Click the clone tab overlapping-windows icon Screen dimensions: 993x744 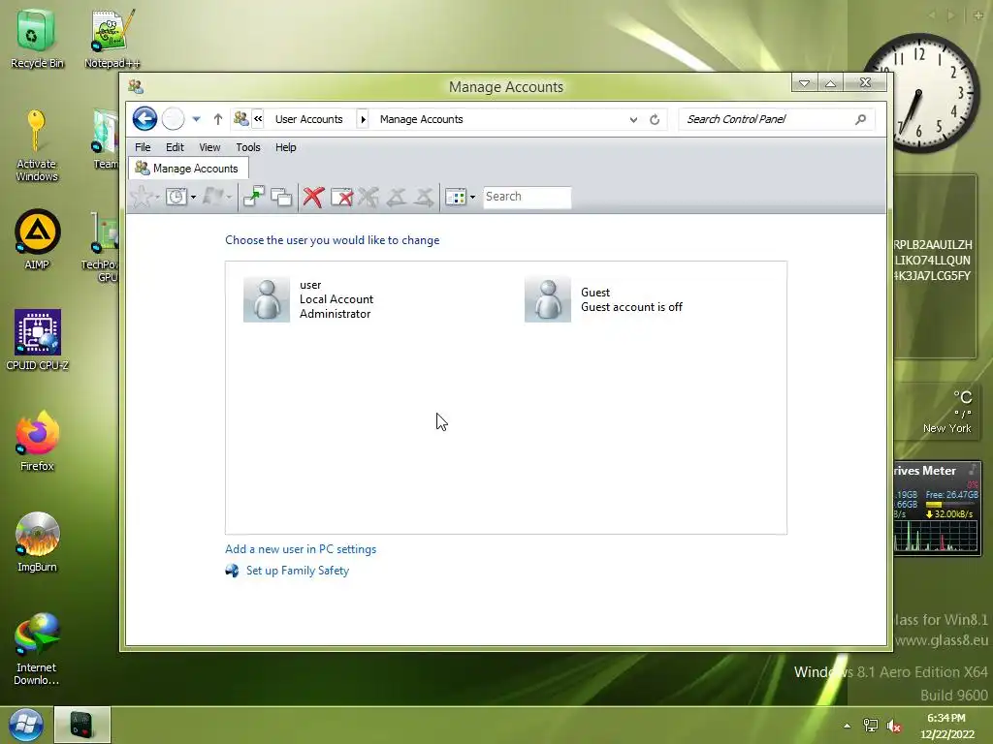coord(281,197)
